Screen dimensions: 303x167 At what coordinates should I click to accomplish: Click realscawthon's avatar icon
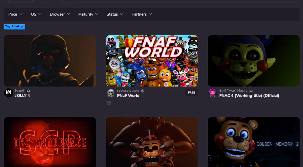[x=111, y=93]
